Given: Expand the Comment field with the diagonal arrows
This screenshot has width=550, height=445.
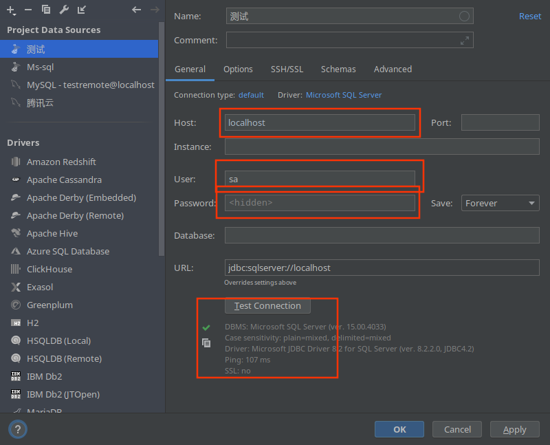Looking at the screenshot, I should (465, 39).
